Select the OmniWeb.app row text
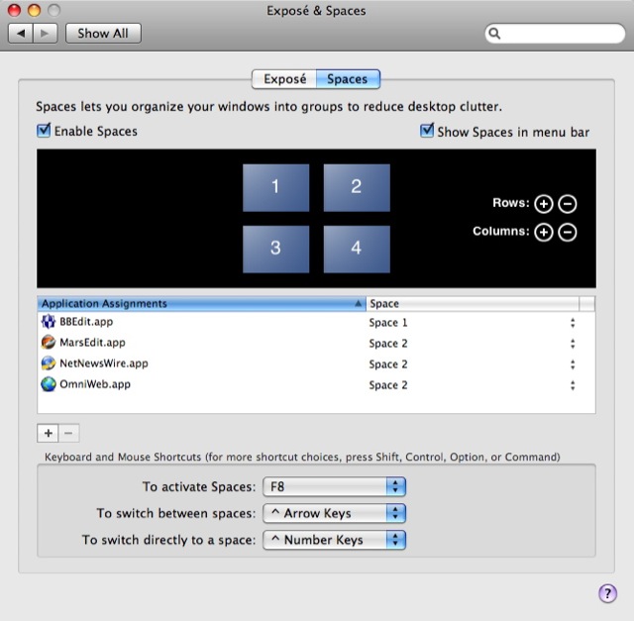The height and width of the screenshot is (621, 634). coord(95,384)
